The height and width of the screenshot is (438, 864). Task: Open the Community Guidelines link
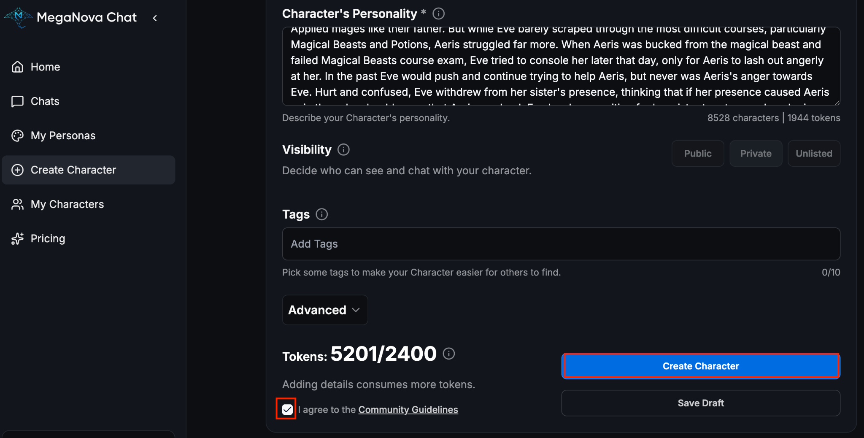(x=408, y=410)
